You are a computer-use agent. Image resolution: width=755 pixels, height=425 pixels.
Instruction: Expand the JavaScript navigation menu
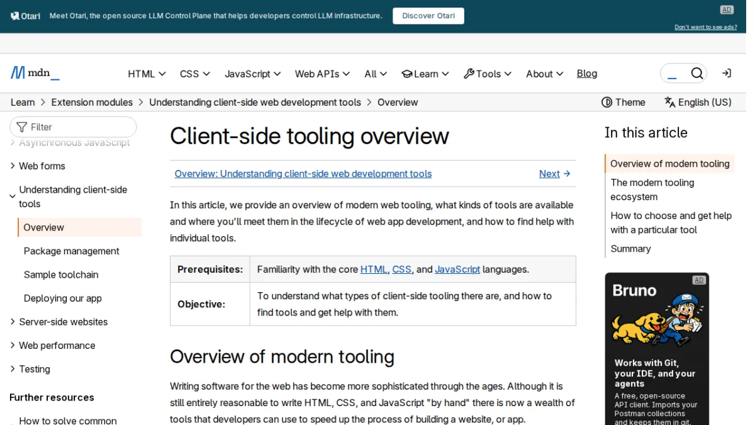(253, 74)
